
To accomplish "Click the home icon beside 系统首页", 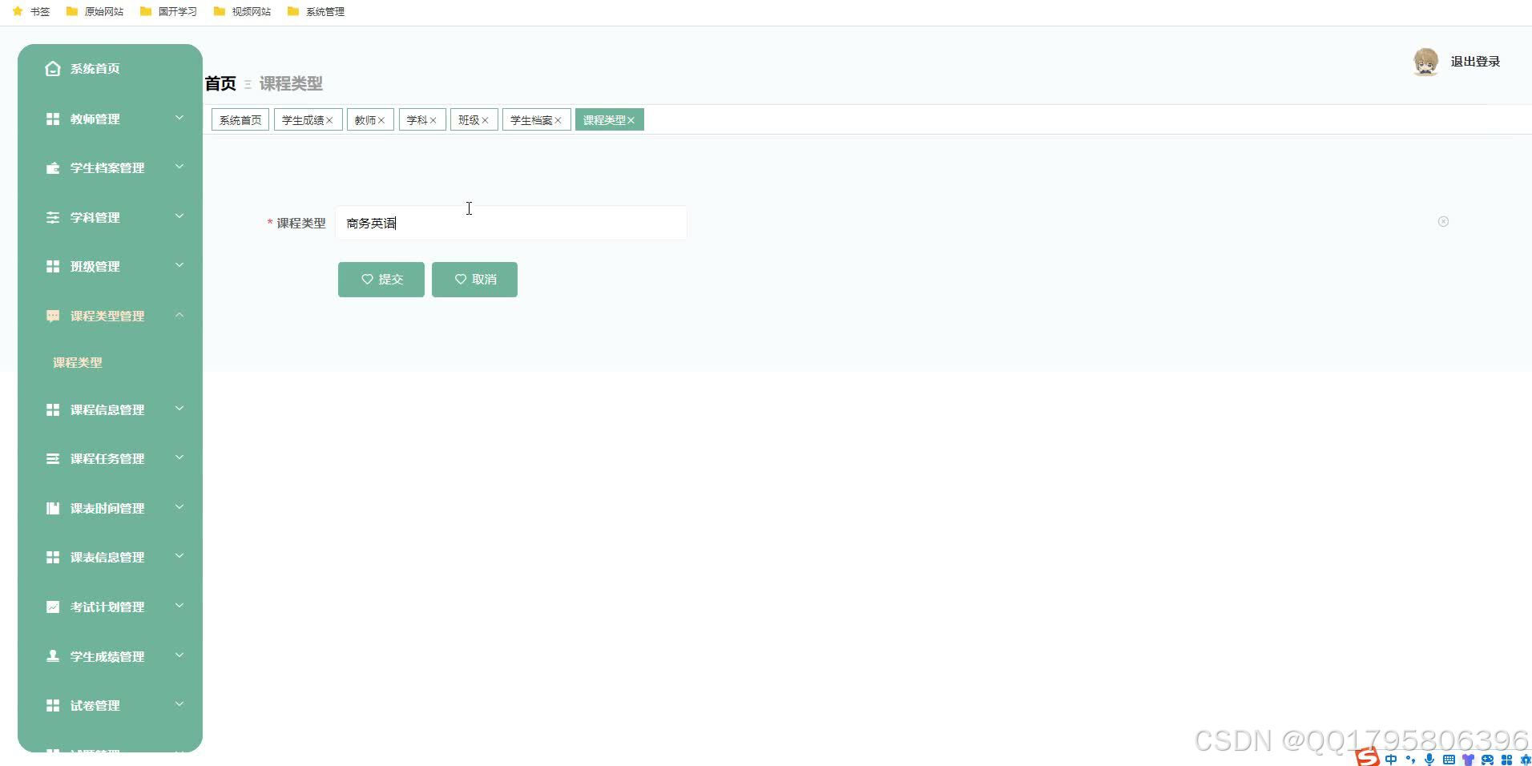I will 53,69.
